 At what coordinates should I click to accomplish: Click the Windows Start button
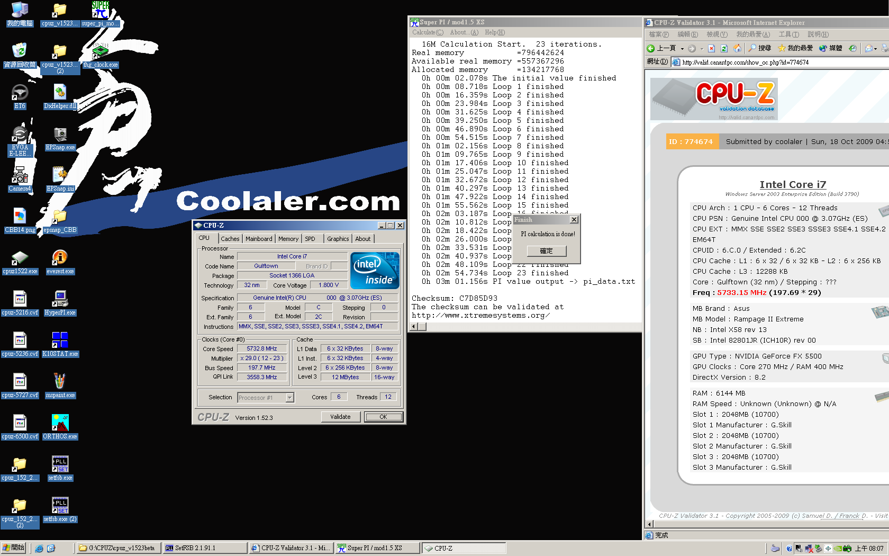[x=14, y=548]
